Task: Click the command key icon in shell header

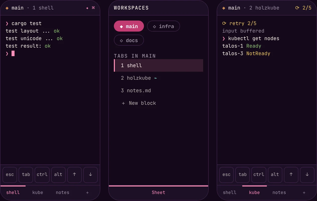Action: [93, 8]
